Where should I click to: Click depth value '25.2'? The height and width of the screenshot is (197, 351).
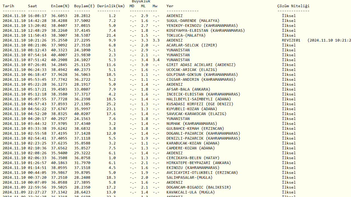(x=111, y=104)
